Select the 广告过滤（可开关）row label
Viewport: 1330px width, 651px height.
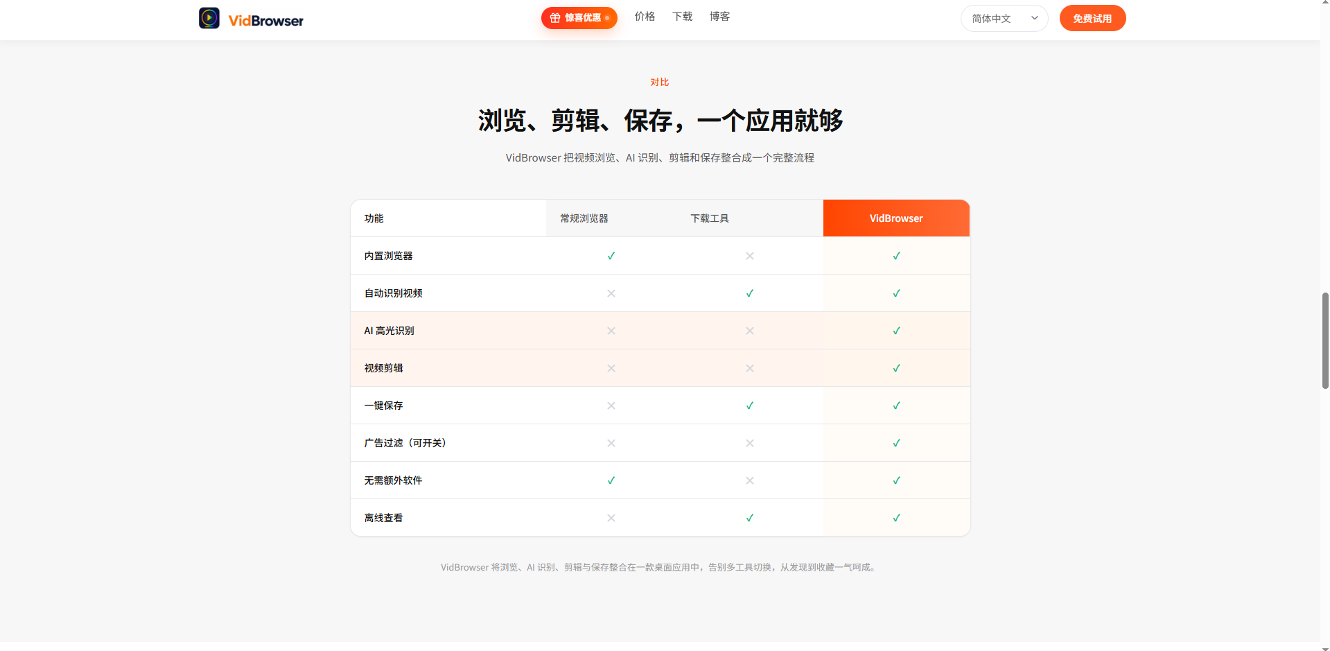(x=405, y=443)
